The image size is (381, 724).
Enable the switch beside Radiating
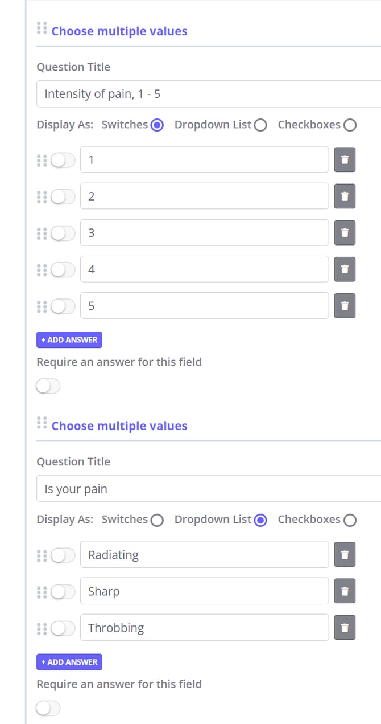pyautogui.click(x=63, y=555)
